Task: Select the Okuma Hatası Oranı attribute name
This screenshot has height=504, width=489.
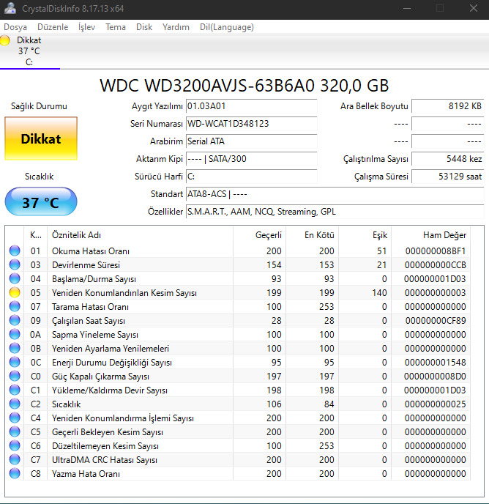Action: click(91, 251)
